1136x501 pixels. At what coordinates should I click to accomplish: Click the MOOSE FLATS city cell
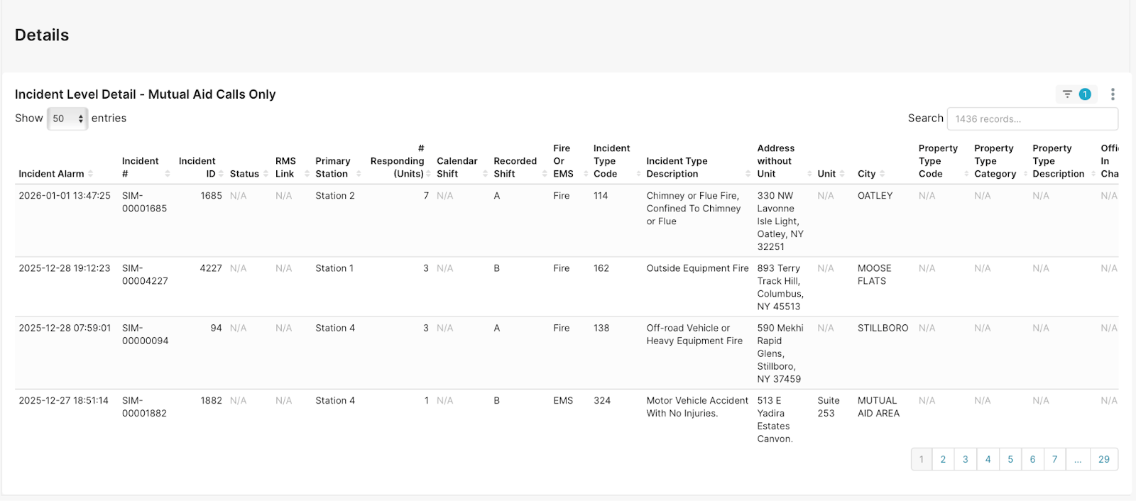pos(874,275)
